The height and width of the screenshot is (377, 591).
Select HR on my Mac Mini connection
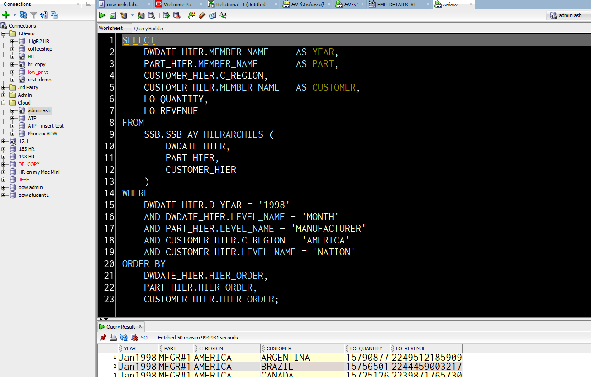coord(39,172)
